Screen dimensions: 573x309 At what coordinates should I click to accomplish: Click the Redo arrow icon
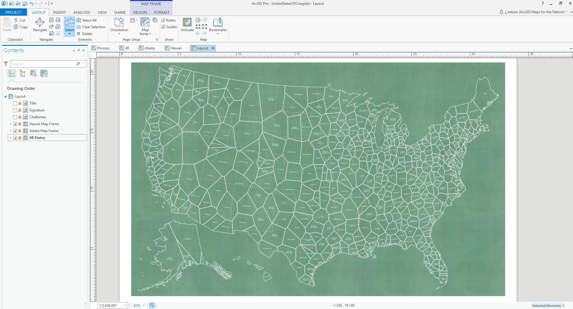[41, 4]
